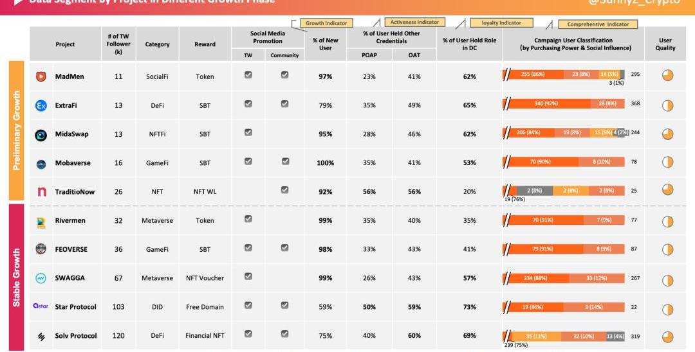The width and height of the screenshot is (695, 352).
Task: Select the FEOVERSE project logo
Action: [41, 249]
